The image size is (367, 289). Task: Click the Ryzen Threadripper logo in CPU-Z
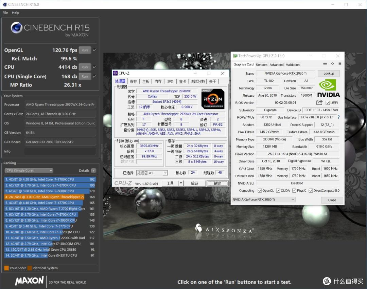click(x=213, y=98)
